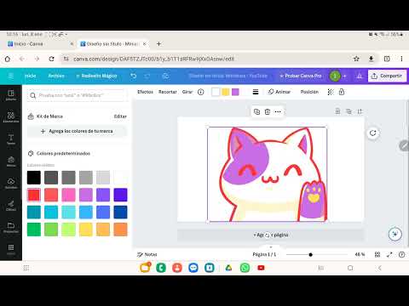The width and height of the screenshot is (409, 306).
Task: Click Agregar página below the canvas
Action: (270, 235)
